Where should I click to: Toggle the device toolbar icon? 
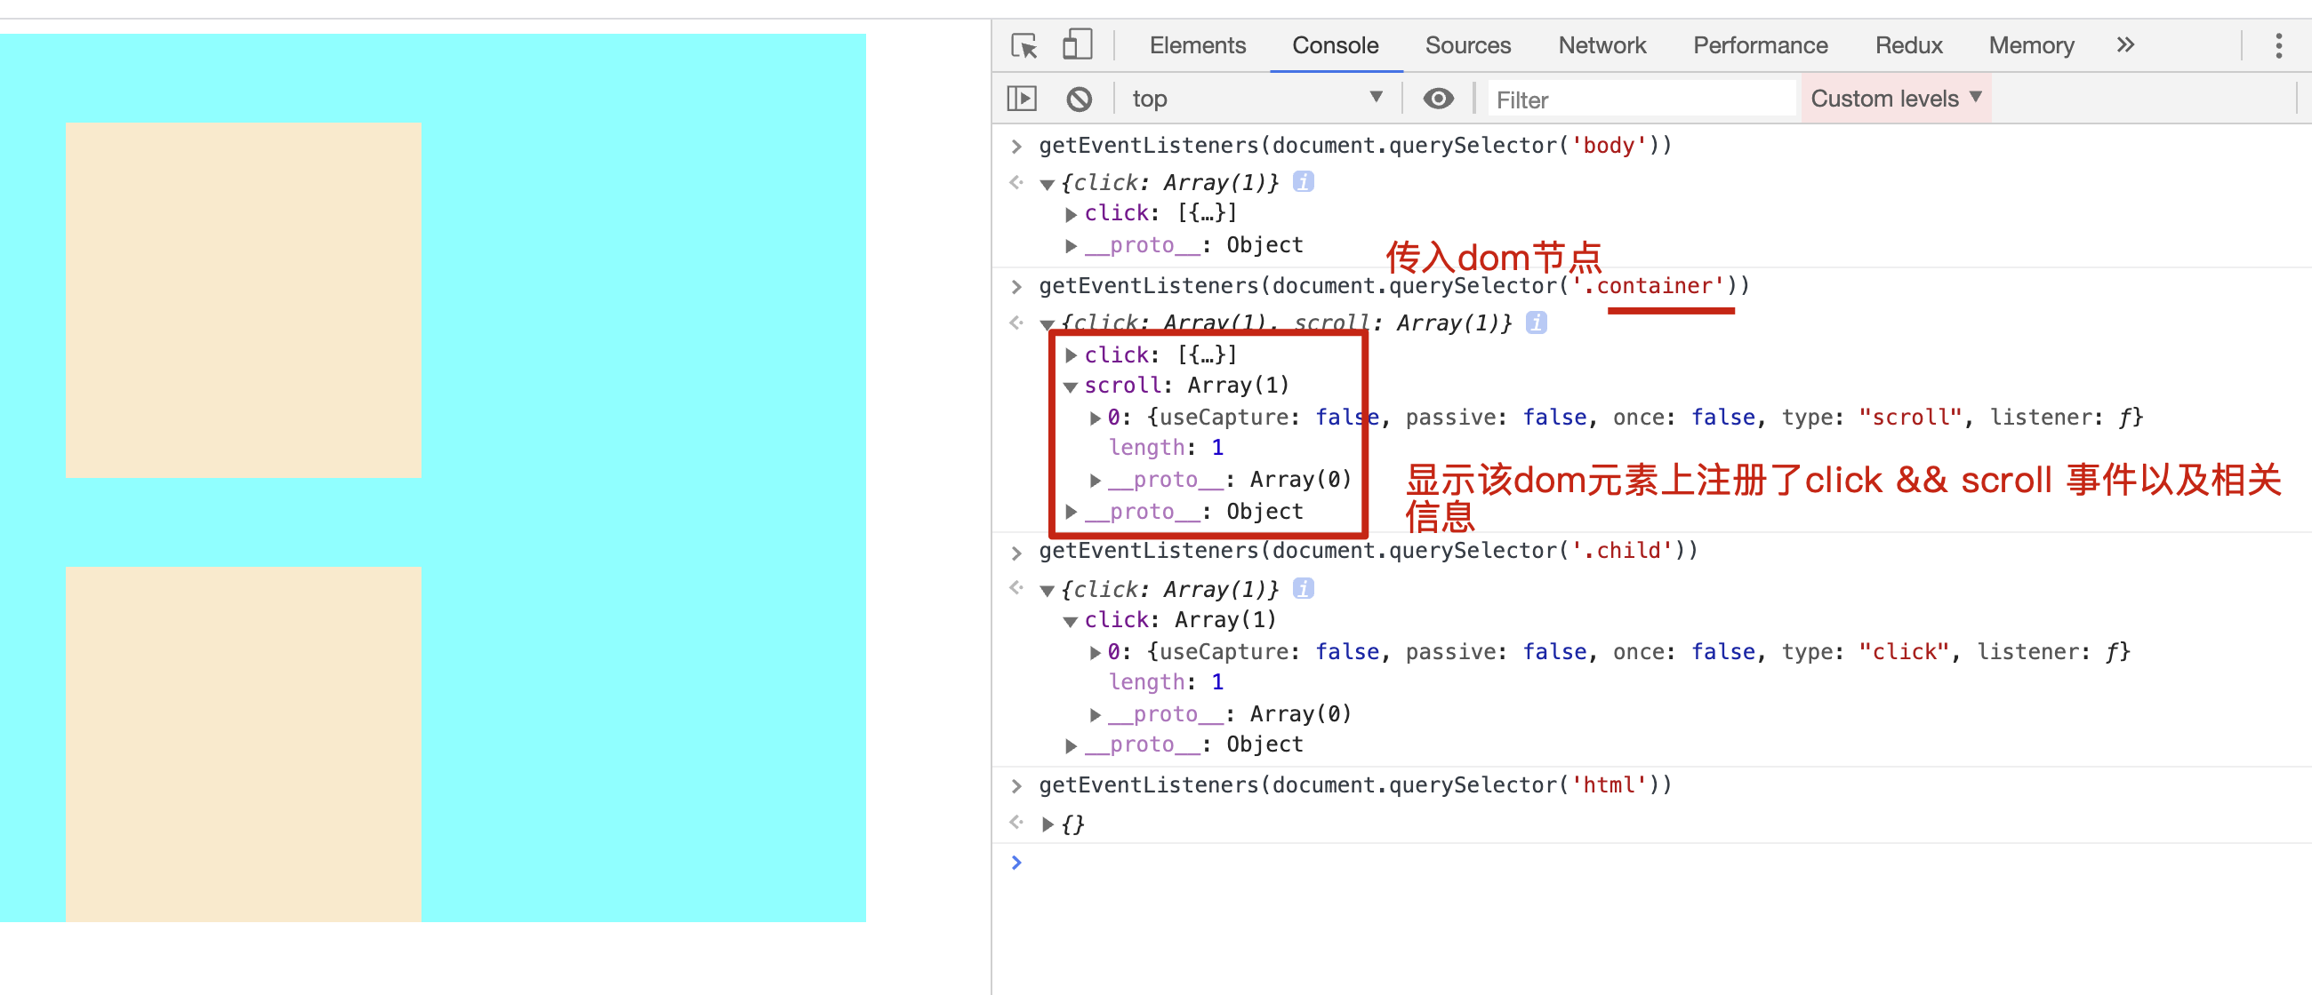[x=1076, y=44]
